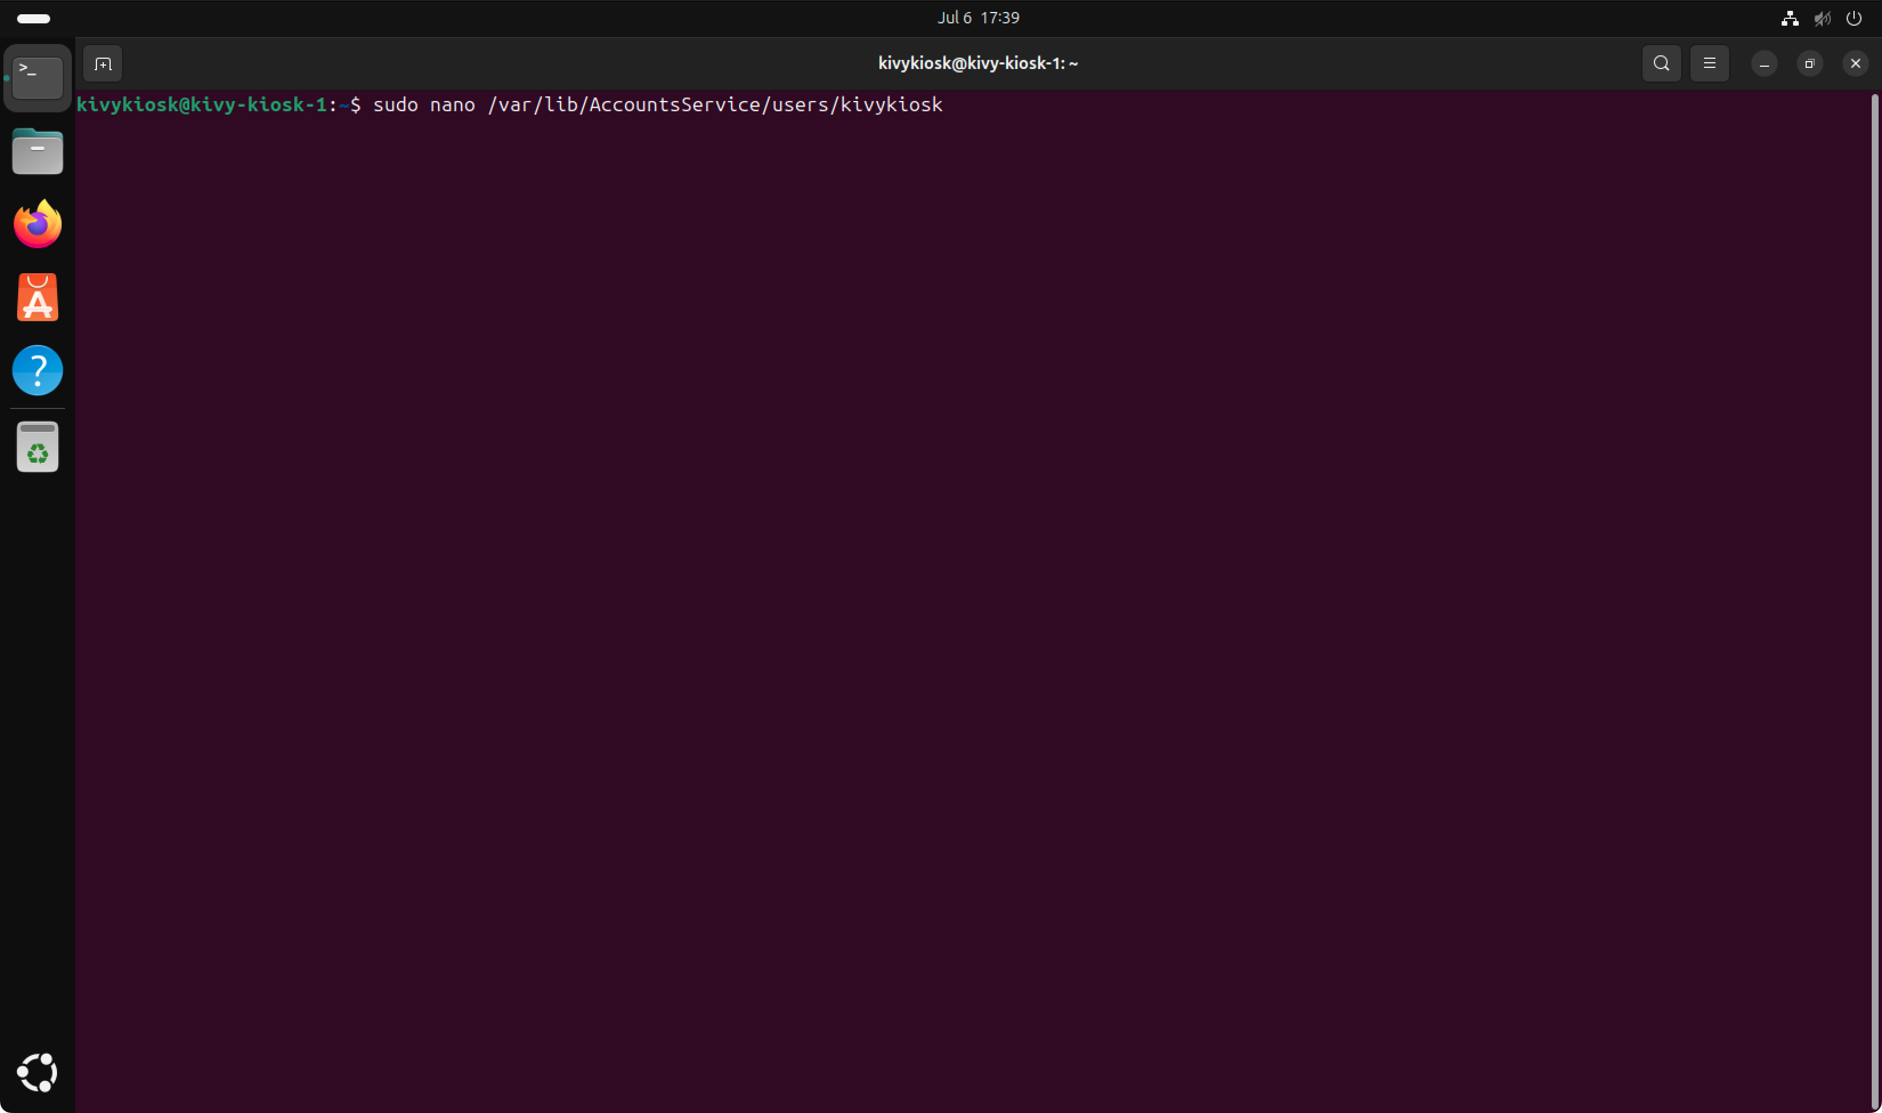Viewport: 1882px width, 1113px height.
Task: Open the terminal hamburger menu
Action: tap(1709, 64)
